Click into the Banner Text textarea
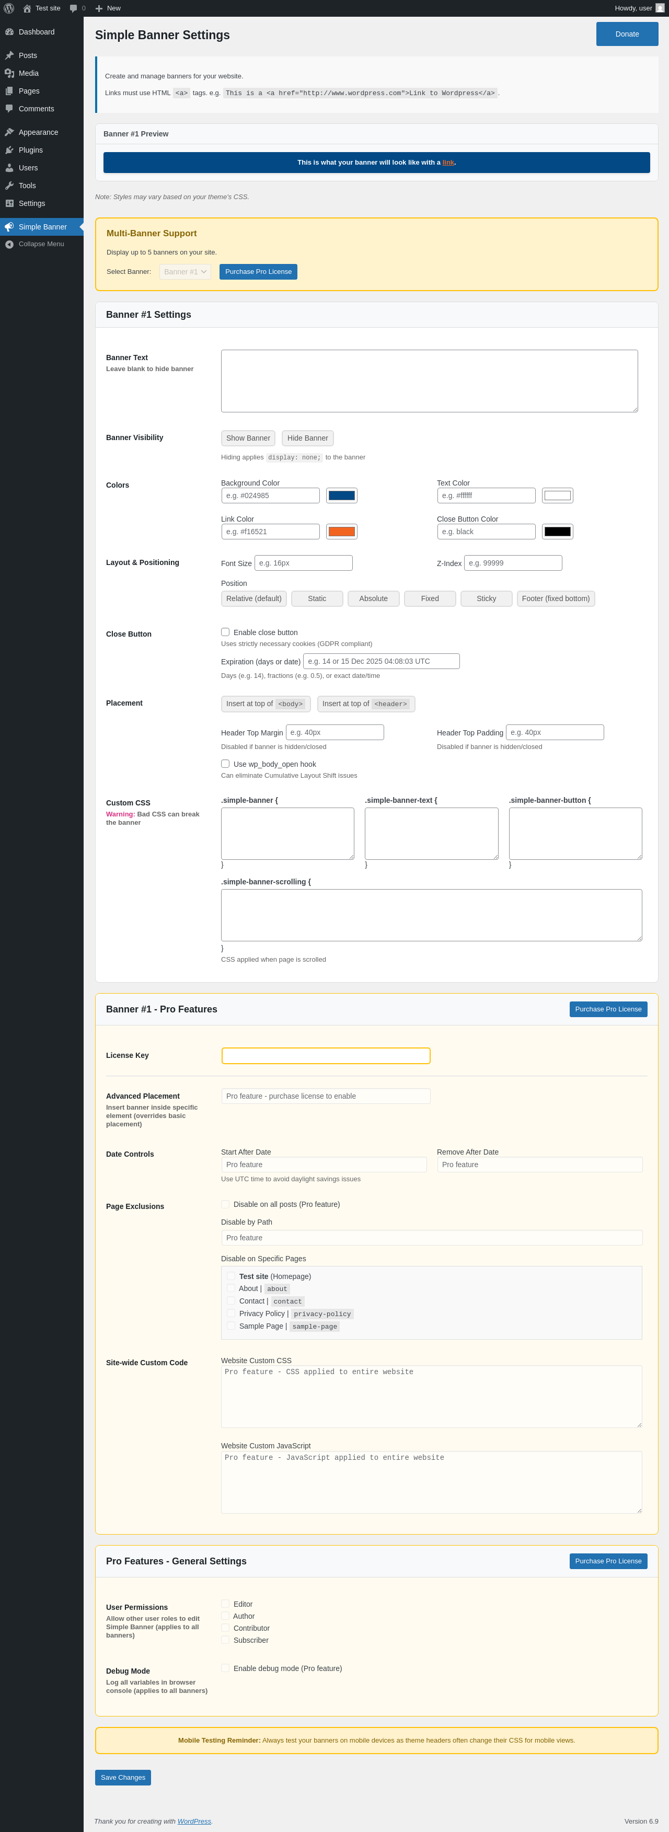Screen dimensions: 669x1832 click(430, 381)
